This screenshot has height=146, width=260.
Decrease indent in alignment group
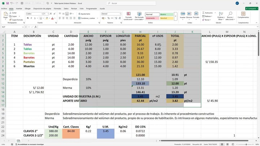click(x=71, y=18)
